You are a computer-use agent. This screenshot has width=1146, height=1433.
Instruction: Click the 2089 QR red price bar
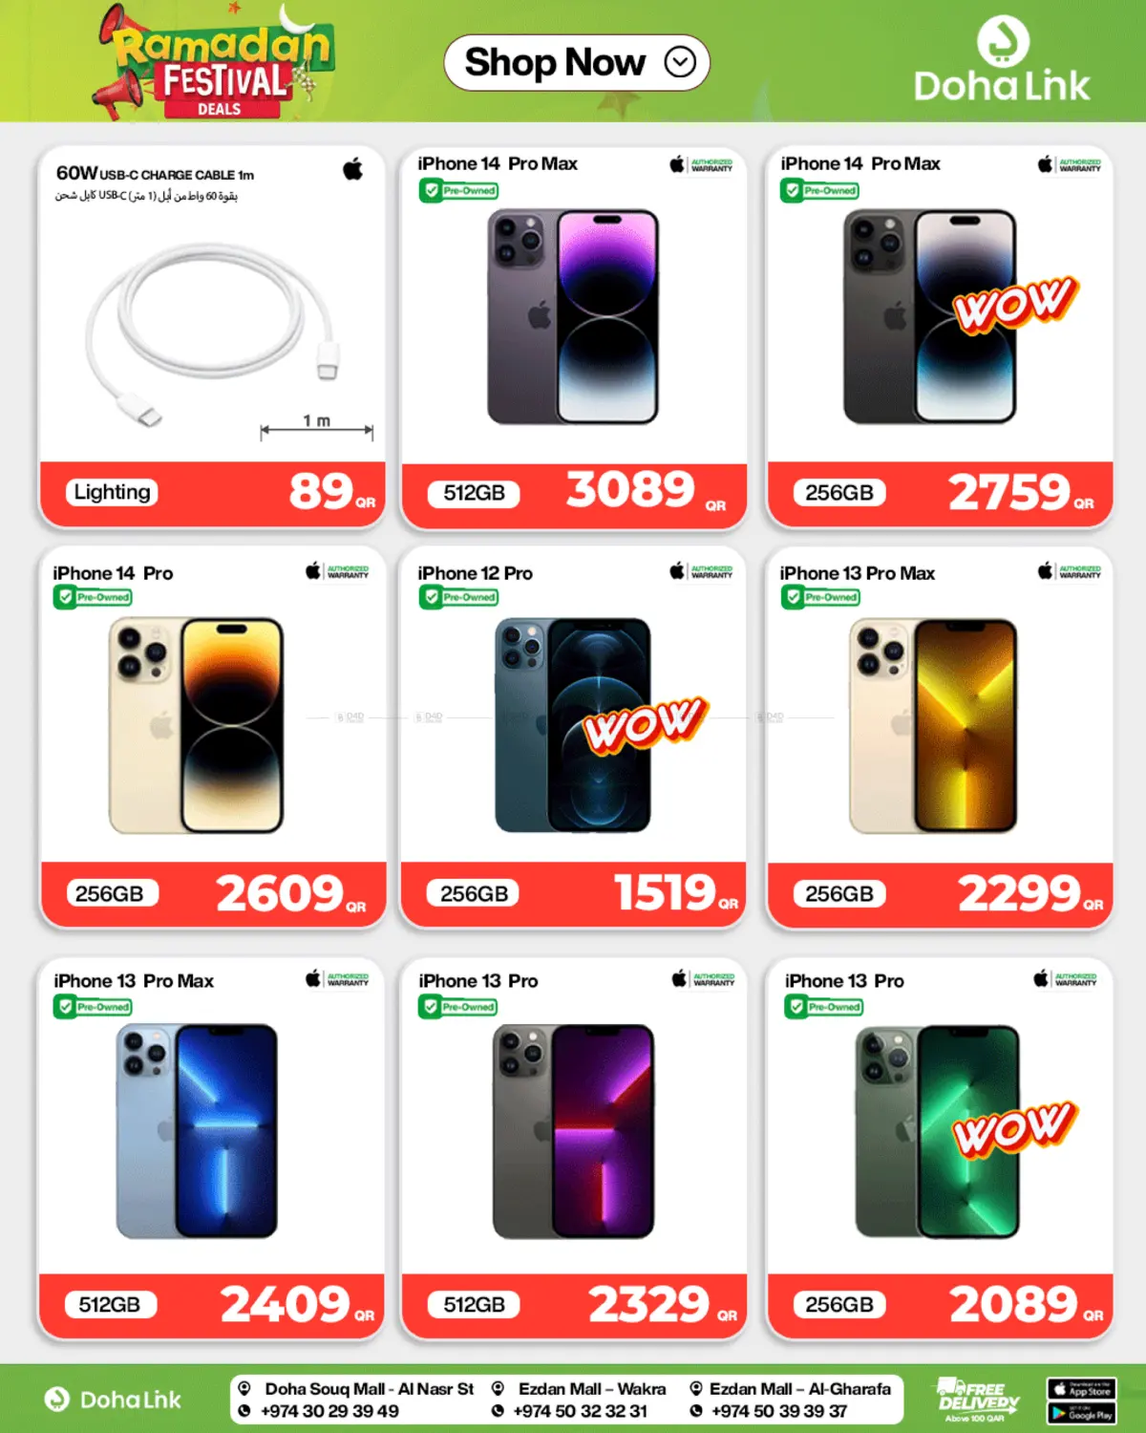tap(940, 1305)
